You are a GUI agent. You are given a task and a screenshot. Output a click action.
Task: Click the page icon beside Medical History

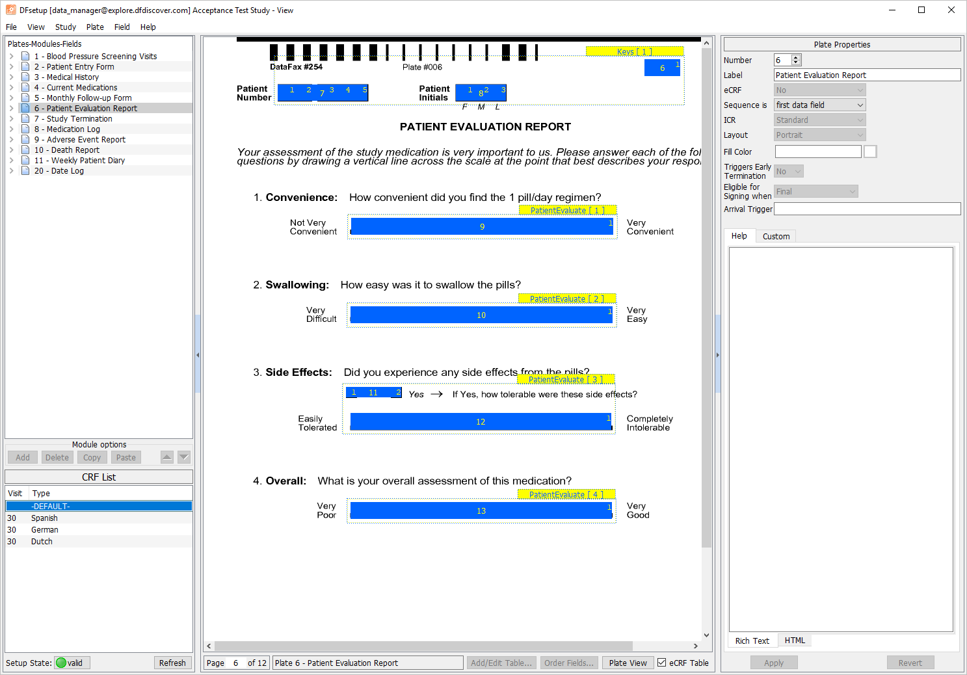pyautogui.click(x=25, y=77)
